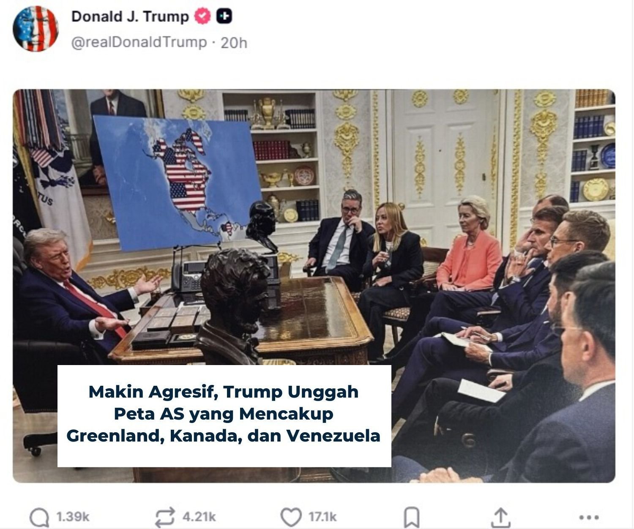The width and height of the screenshot is (634, 529).
Task: Click the Makin Agresif caption line
Action: point(224,392)
